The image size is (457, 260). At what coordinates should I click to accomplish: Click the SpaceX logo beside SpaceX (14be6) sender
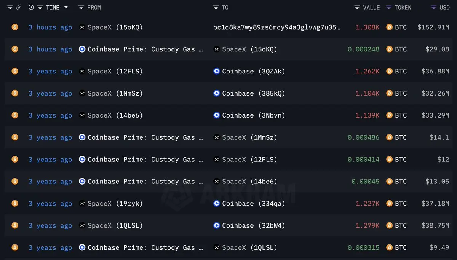click(x=82, y=115)
